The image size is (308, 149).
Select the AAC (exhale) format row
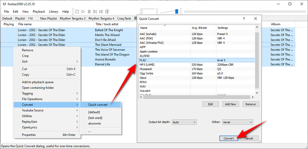197,34
